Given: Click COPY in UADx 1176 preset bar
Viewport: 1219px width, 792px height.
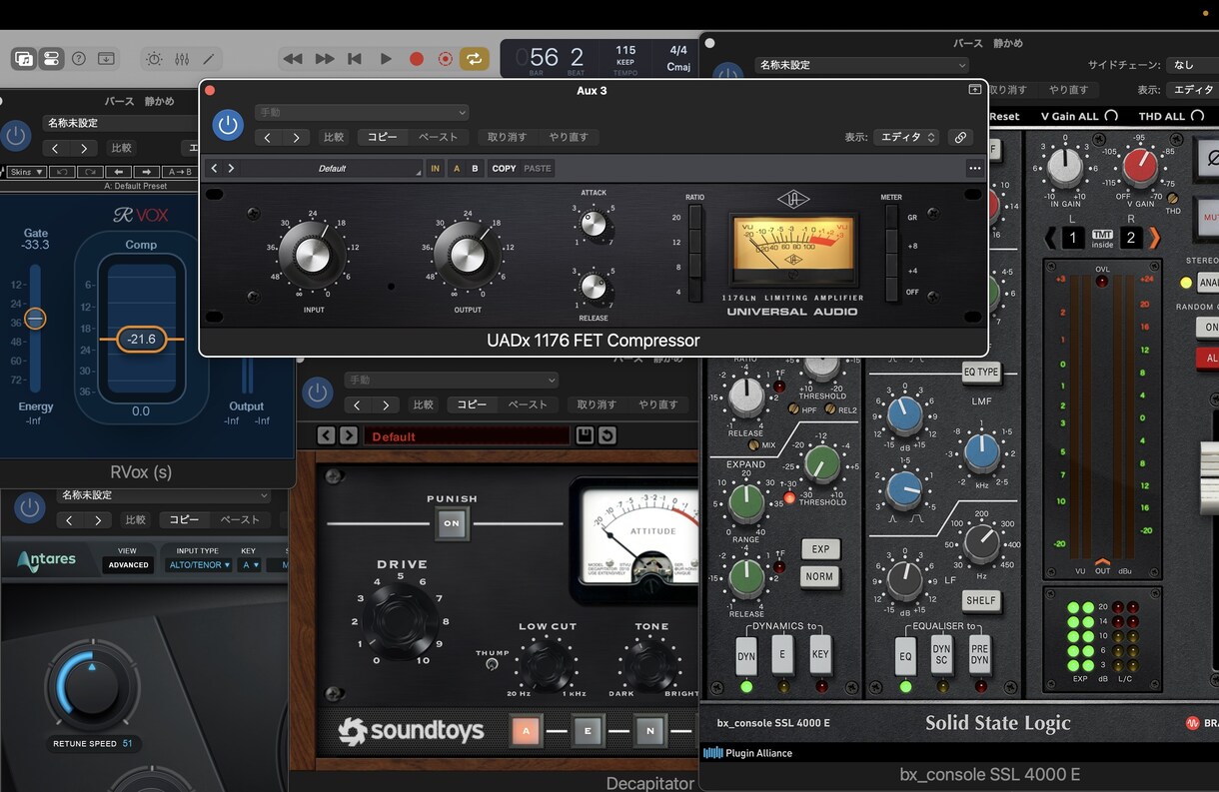Looking at the screenshot, I should 505,169.
